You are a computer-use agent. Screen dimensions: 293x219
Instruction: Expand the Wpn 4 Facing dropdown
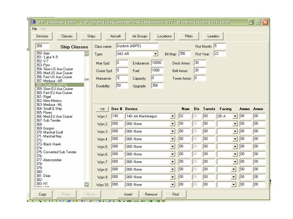click(x=235, y=139)
